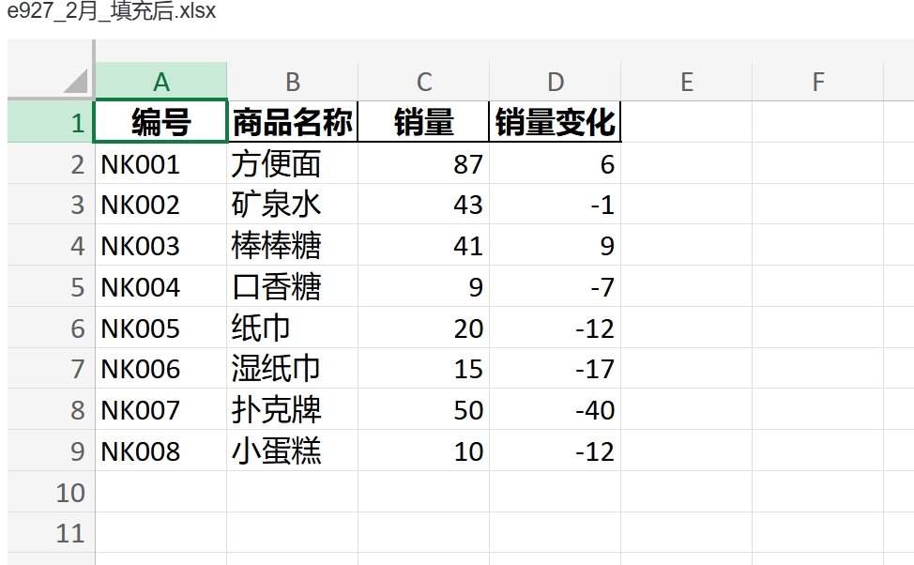Select the column A header

click(161, 82)
